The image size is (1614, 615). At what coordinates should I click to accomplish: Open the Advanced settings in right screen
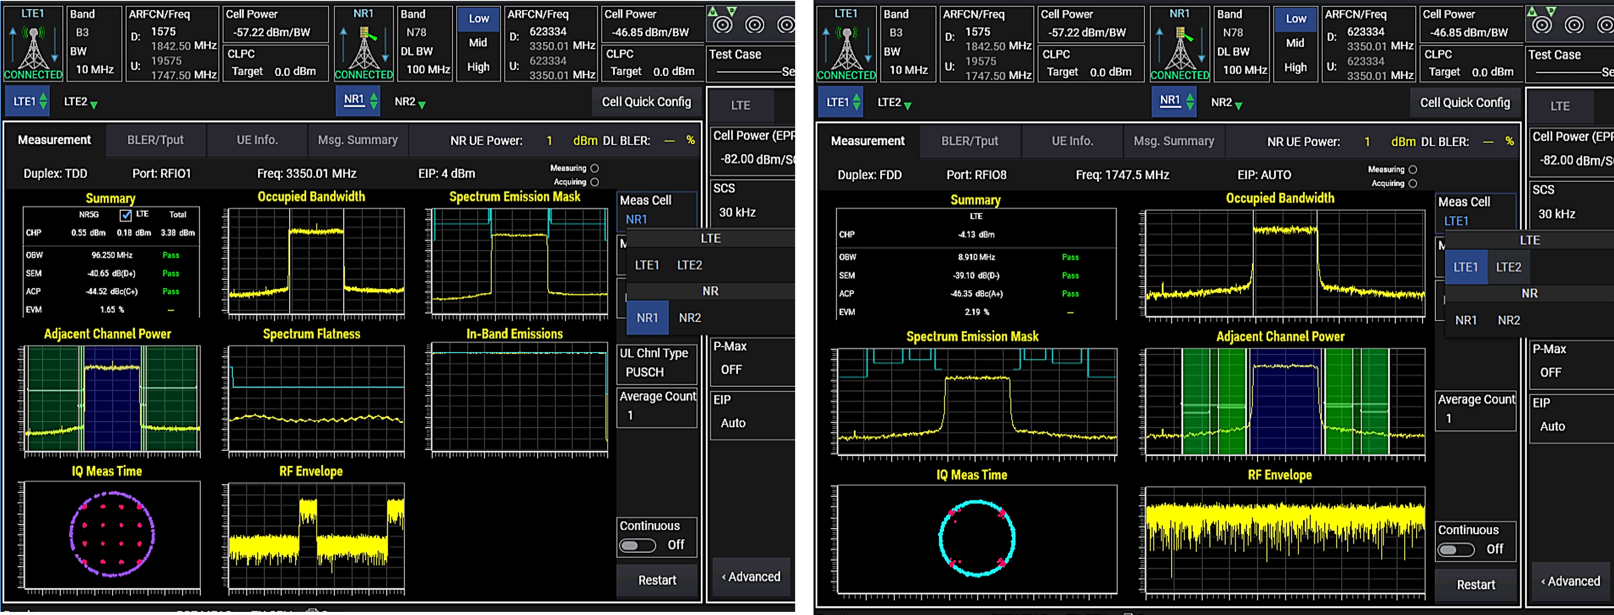pyautogui.click(x=1570, y=582)
